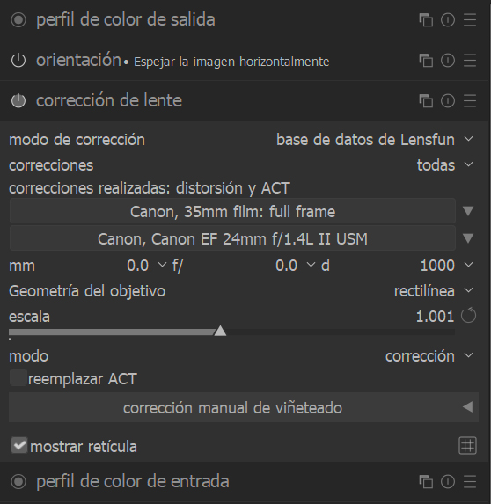Open multiple instances icon for perfil de color de entrada
The image size is (491, 504).
tap(426, 481)
